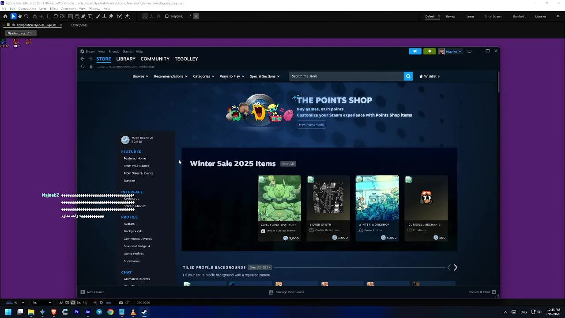The image size is (565, 318).
Task: Toggle mask and shape path visibility button
Action: pyautogui.click(x=73, y=303)
